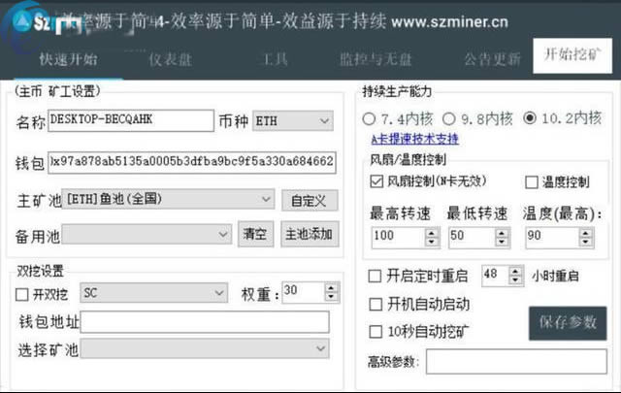Click the 保存参数 button

click(568, 323)
